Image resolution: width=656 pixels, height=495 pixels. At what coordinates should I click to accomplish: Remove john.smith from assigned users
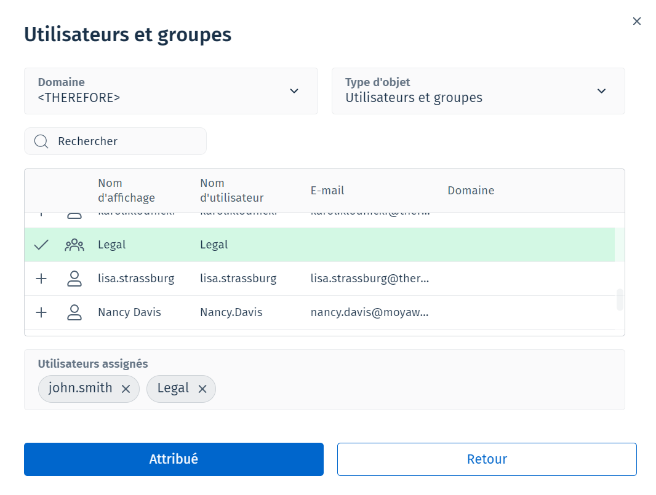click(x=126, y=389)
